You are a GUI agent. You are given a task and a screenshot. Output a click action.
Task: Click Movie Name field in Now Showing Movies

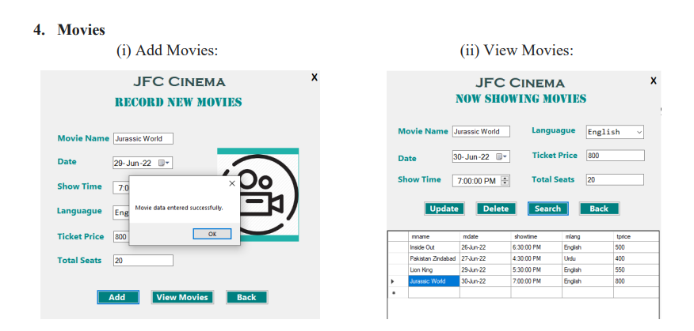coord(481,131)
